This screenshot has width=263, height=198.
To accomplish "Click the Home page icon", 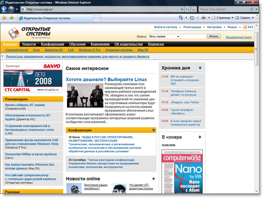I will click(181, 18).
